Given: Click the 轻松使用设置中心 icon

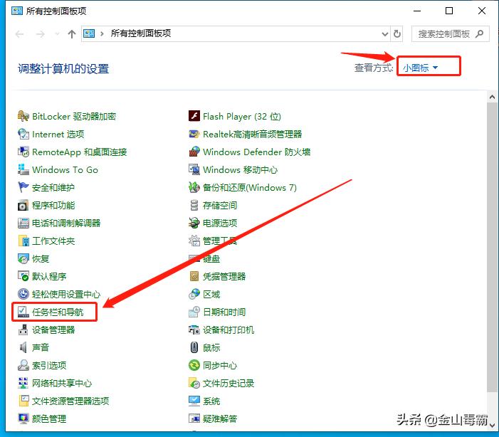Looking at the screenshot, I should 23,294.
